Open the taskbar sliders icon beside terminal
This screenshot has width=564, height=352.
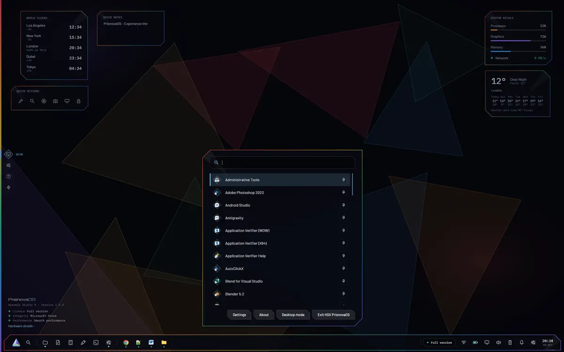(109, 343)
